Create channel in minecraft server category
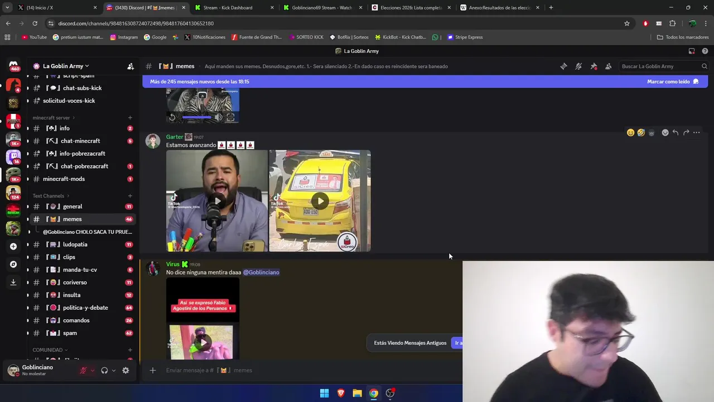 pos(130,118)
